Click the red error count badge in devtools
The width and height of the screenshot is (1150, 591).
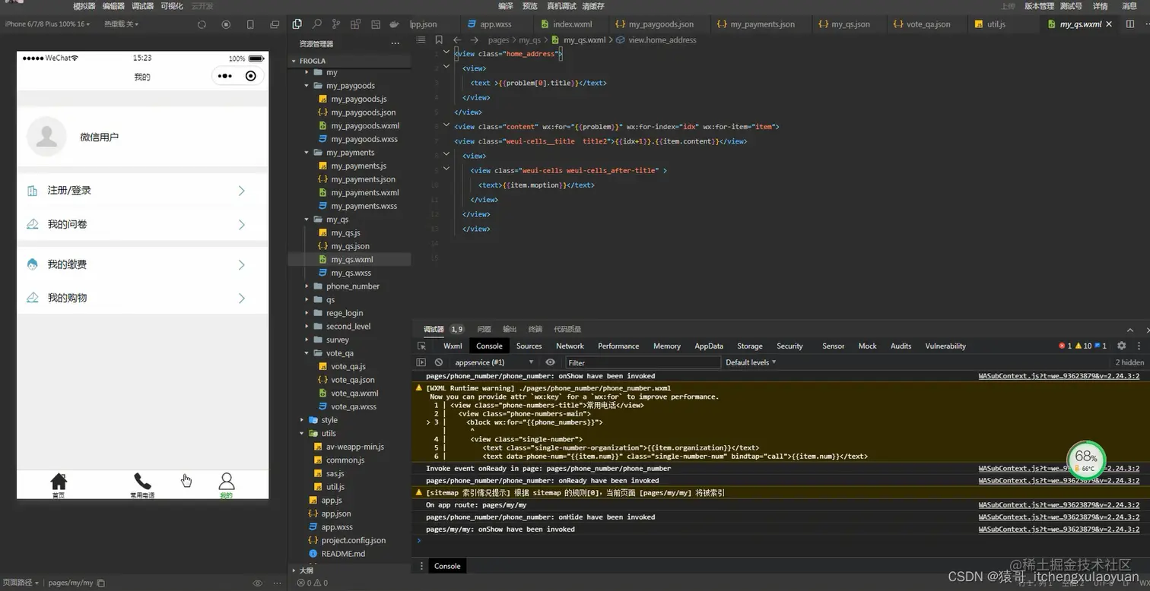click(1065, 346)
